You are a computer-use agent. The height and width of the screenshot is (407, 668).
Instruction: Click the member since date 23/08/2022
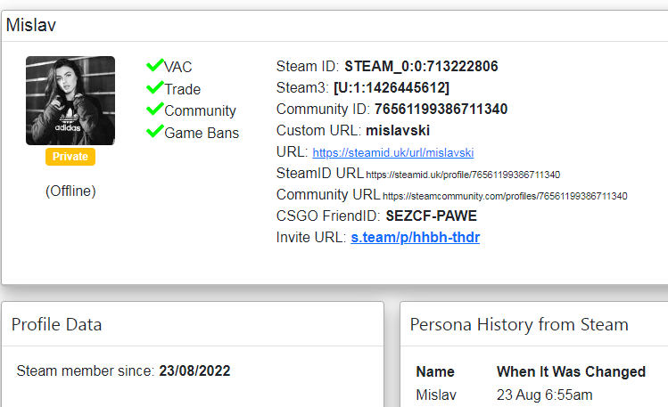coord(194,370)
